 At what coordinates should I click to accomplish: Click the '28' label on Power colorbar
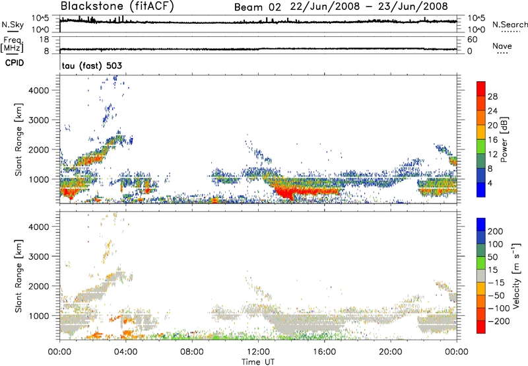click(x=492, y=96)
